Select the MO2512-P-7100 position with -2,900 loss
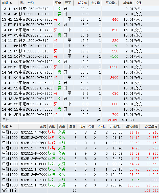This screenshot has width=159, height=193. [x=80, y=180]
